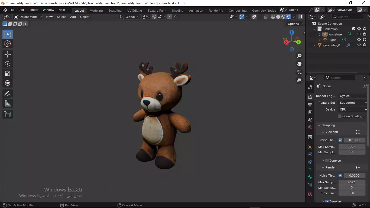Activate the Rotate tool
This screenshot has height=208, width=370.
coord(8,64)
